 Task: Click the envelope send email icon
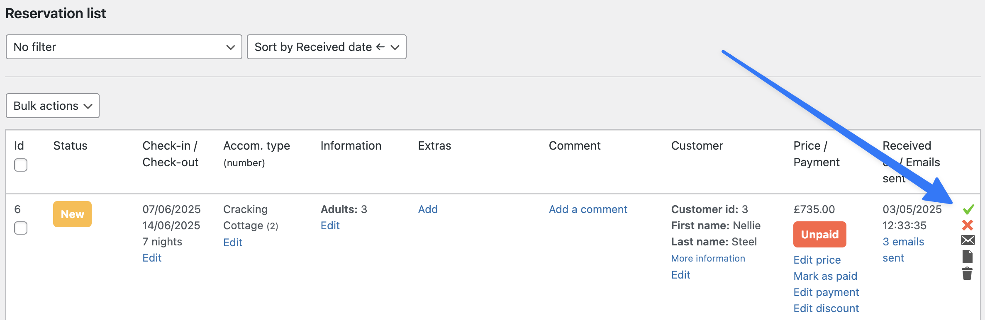(x=968, y=240)
